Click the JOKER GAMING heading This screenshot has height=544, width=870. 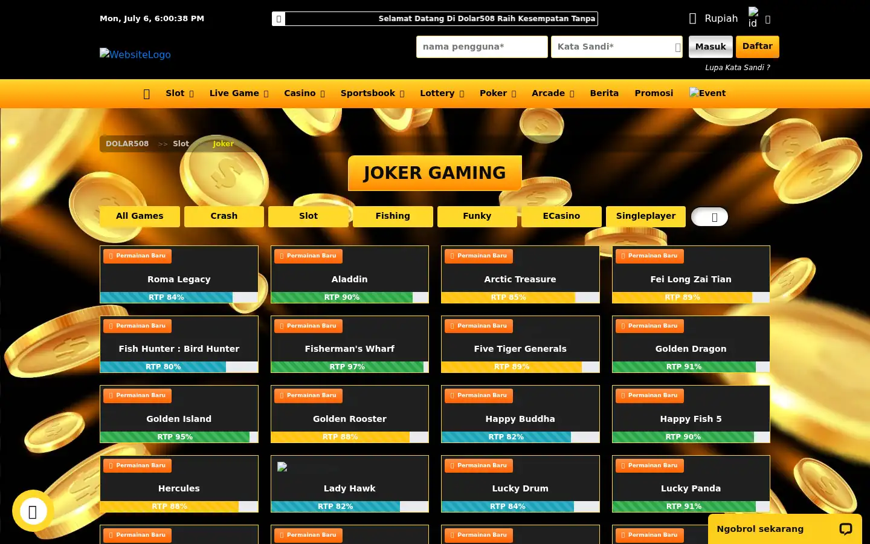[x=435, y=173]
